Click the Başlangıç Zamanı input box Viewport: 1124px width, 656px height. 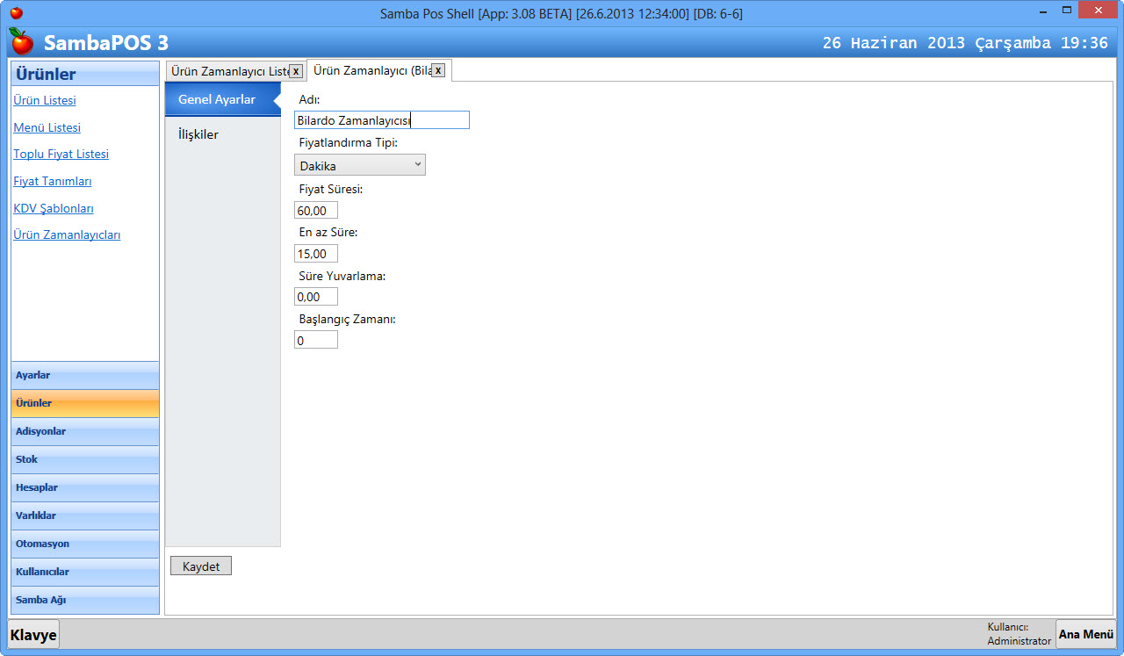click(x=315, y=340)
